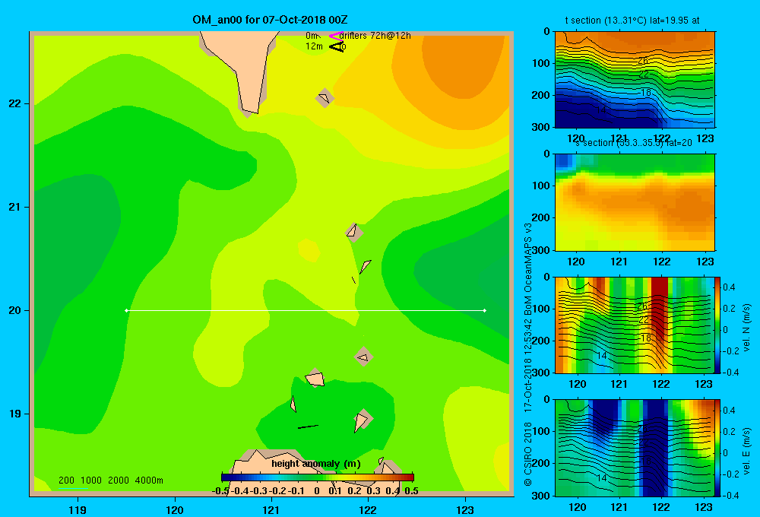Click the title 'OM_an00 for 07-Oct-2018 00Z'
The height and width of the screenshot is (517, 760).
(270, 20)
